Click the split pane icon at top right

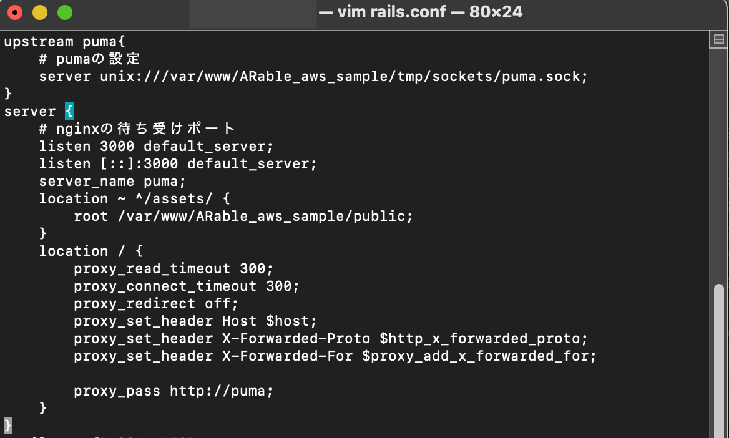point(718,39)
